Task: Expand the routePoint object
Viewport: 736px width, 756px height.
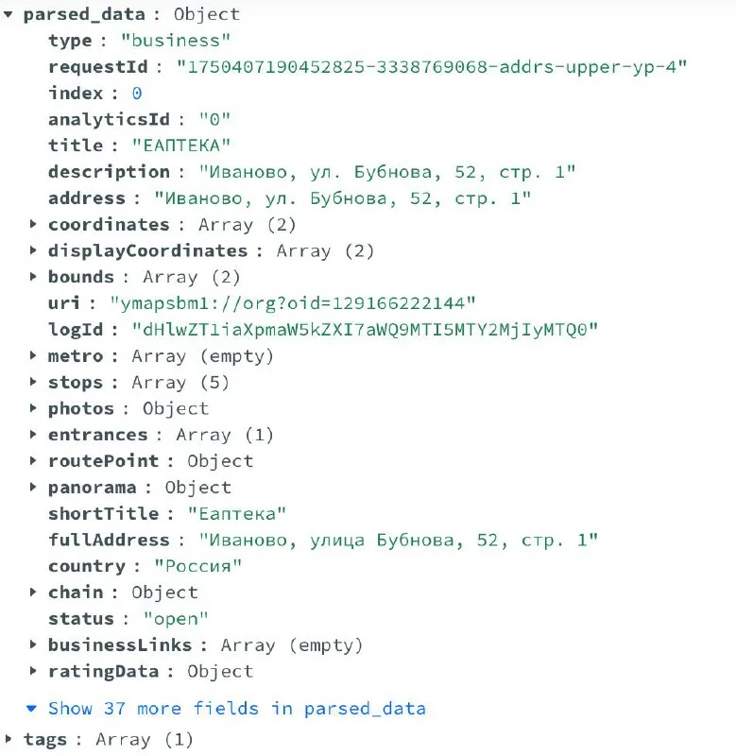Action: click(x=34, y=461)
